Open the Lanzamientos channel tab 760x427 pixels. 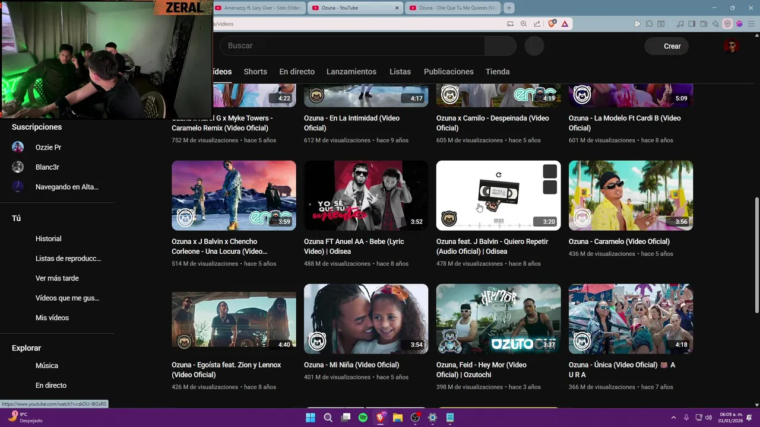point(351,71)
